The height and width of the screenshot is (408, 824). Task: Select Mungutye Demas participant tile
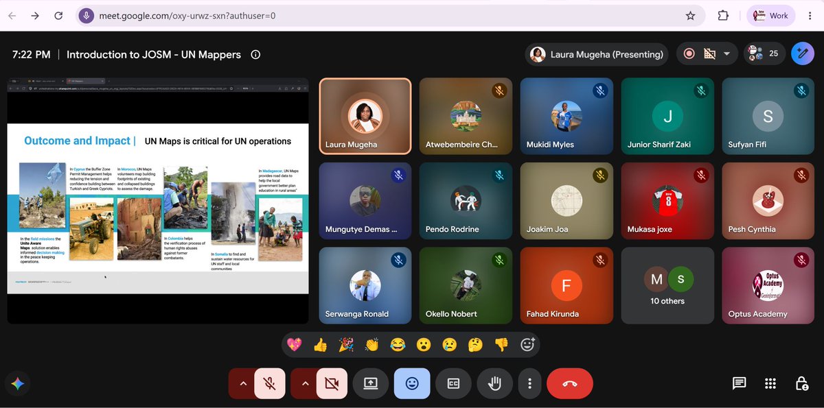pos(365,200)
